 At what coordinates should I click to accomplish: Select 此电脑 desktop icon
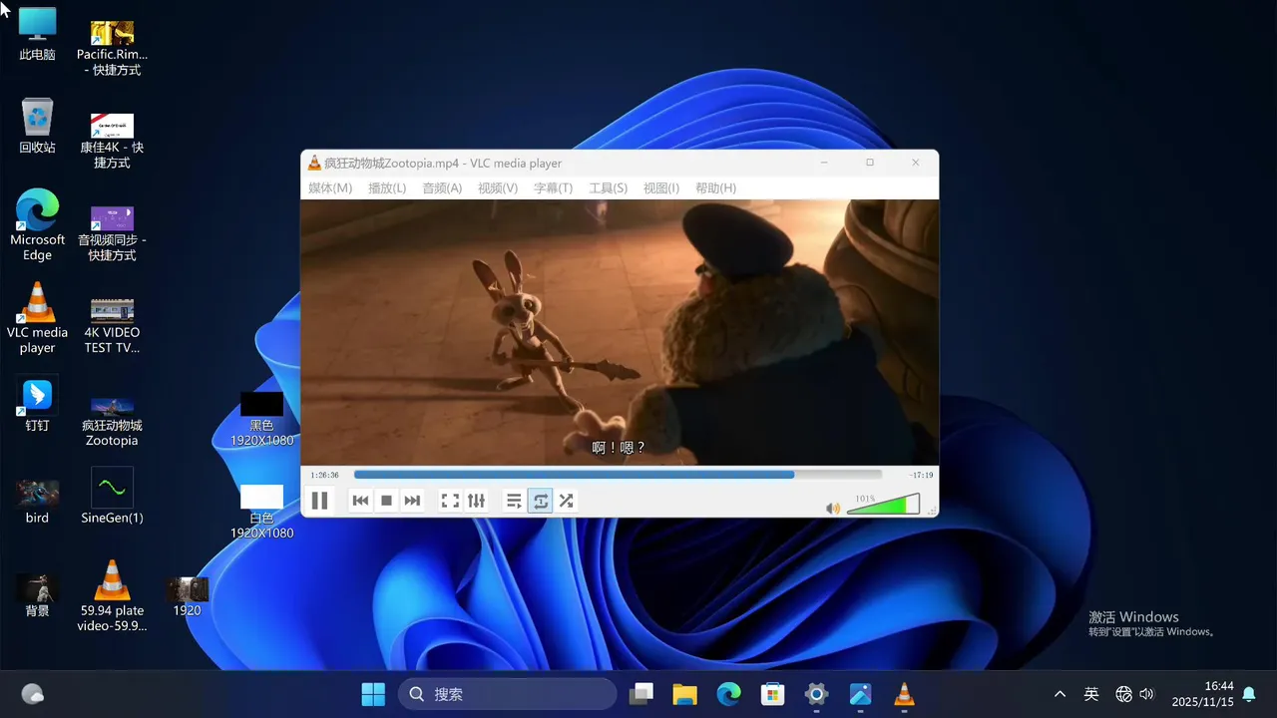pos(37,35)
